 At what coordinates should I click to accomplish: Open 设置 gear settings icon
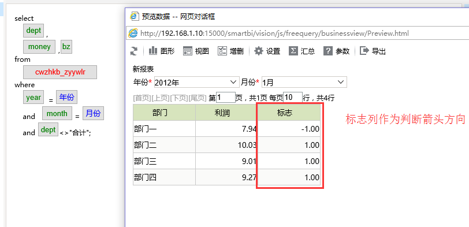pyautogui.click(x=259, y=51)
